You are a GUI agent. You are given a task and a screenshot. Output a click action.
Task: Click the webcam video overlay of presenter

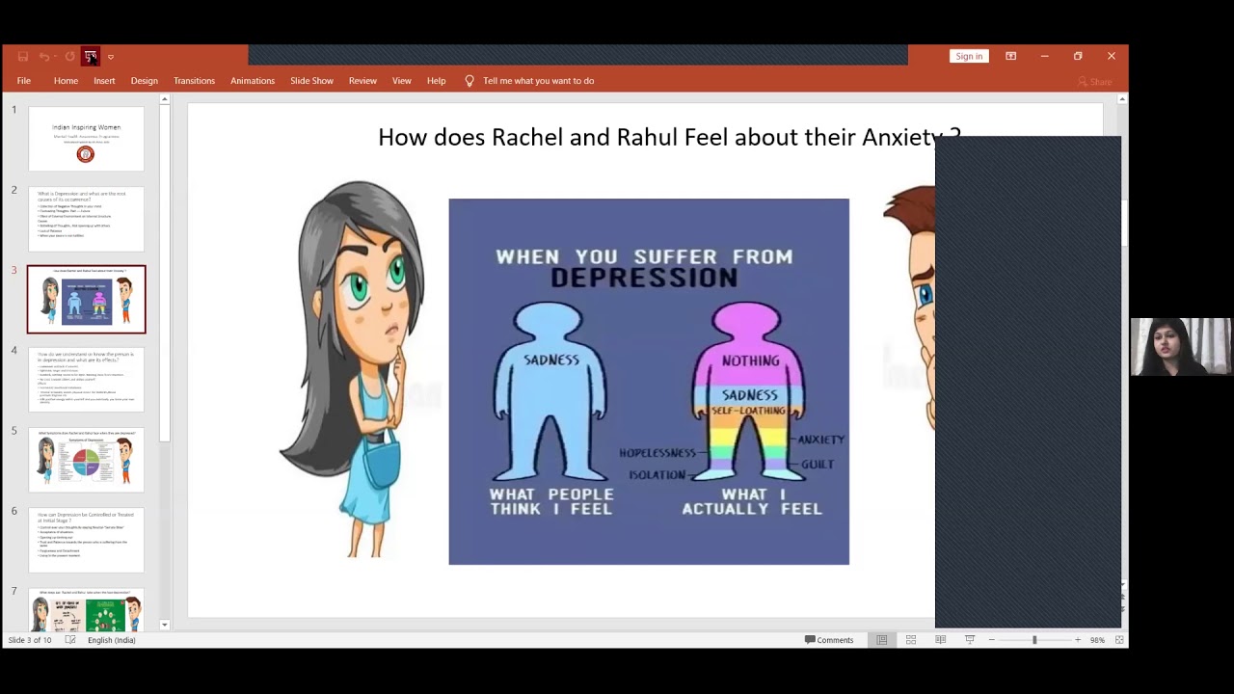click(1181, 346)
